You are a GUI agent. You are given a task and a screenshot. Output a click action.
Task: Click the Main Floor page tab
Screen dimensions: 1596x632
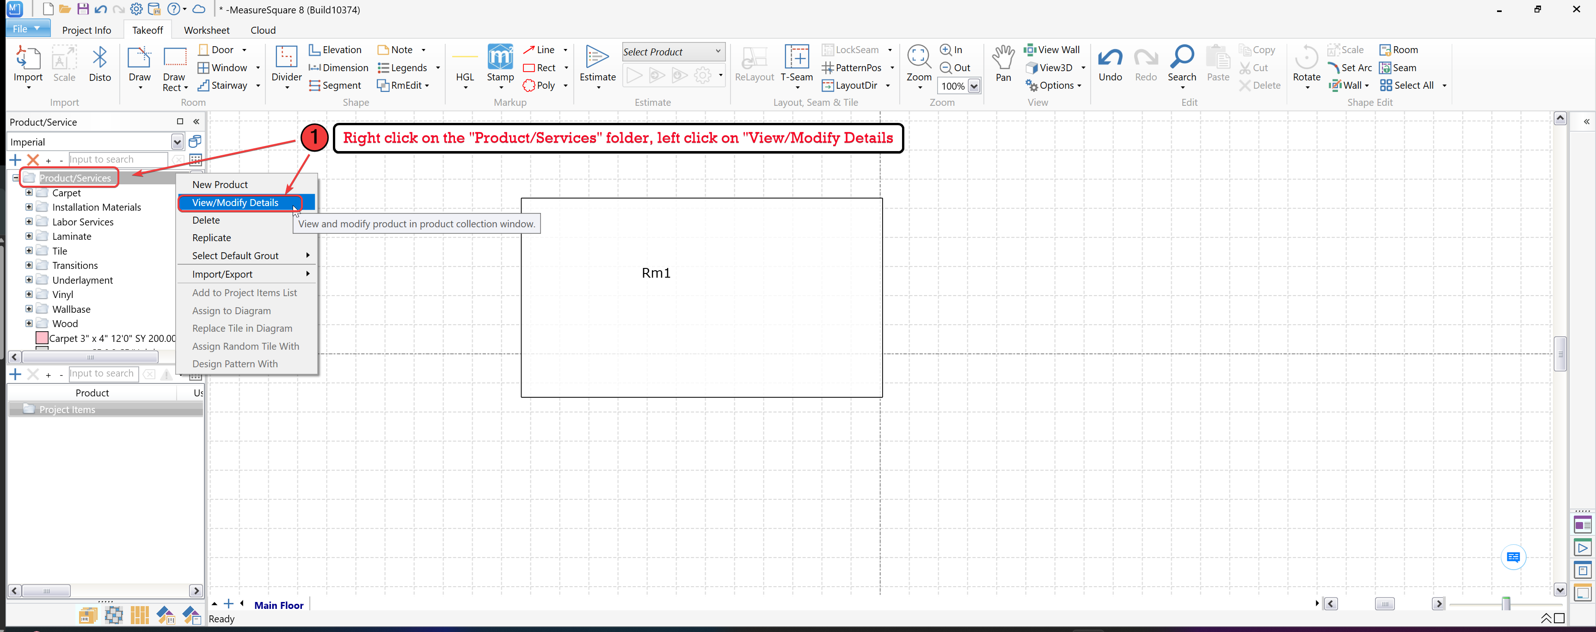point(279,605)
